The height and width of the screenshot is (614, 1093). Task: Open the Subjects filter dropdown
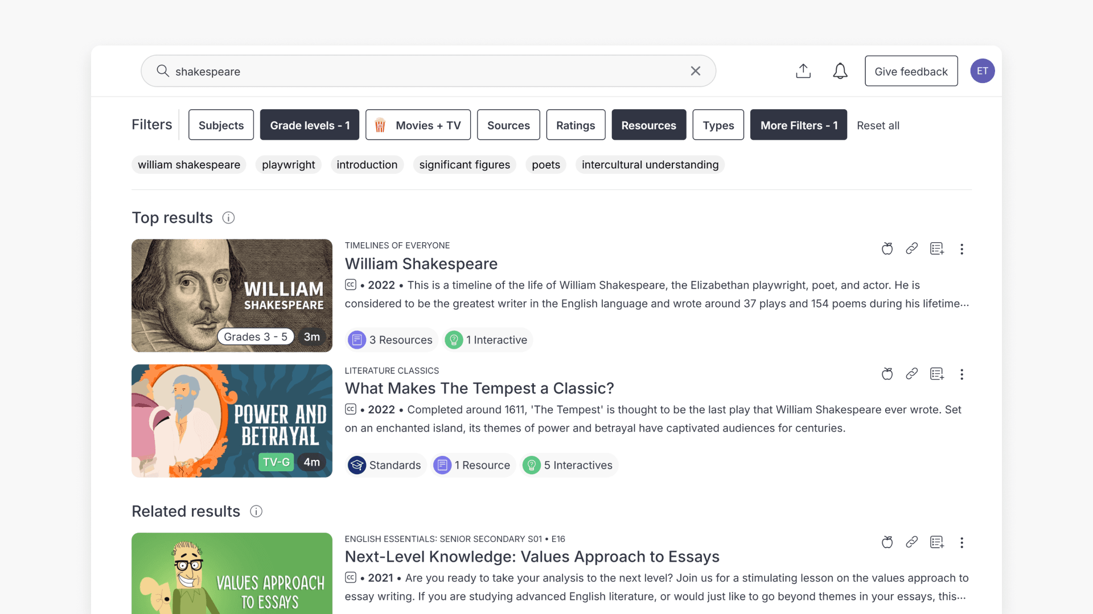221,125
